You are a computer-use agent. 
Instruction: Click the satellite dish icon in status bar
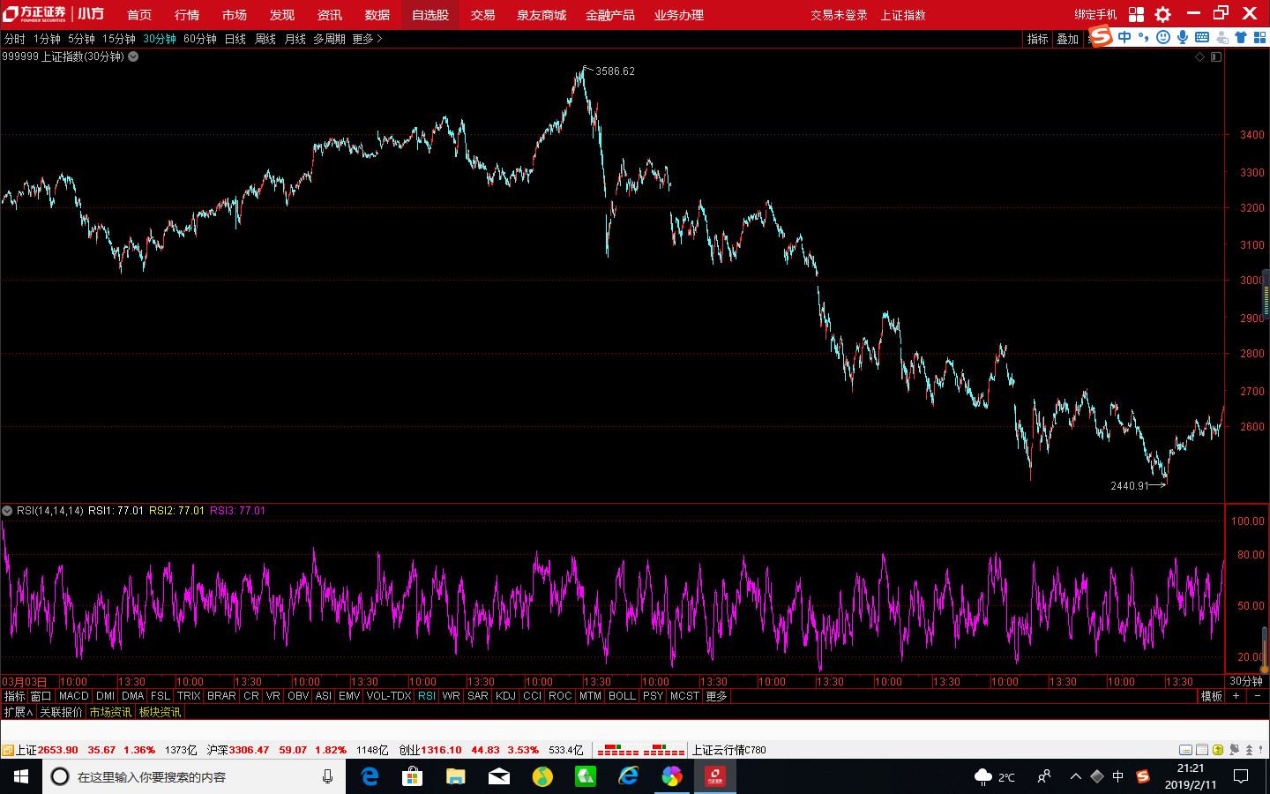pos(1234,750)
